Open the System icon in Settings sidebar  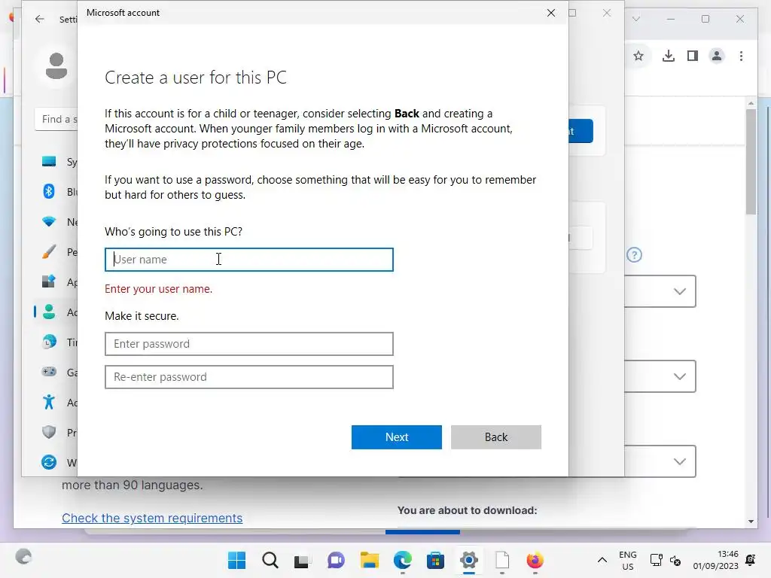click(49, 162)
